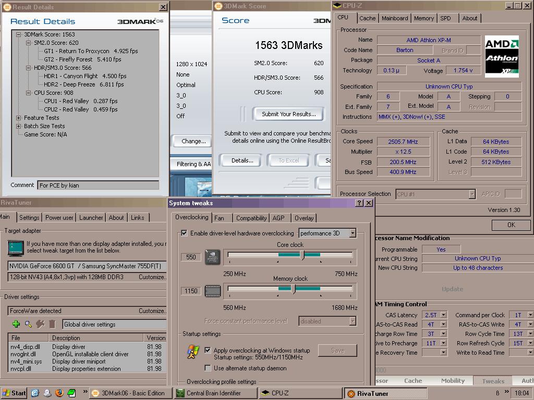Screen dimensions: 534x400
Task: Click the Submit Your Results button
Action: pos(288,114)
